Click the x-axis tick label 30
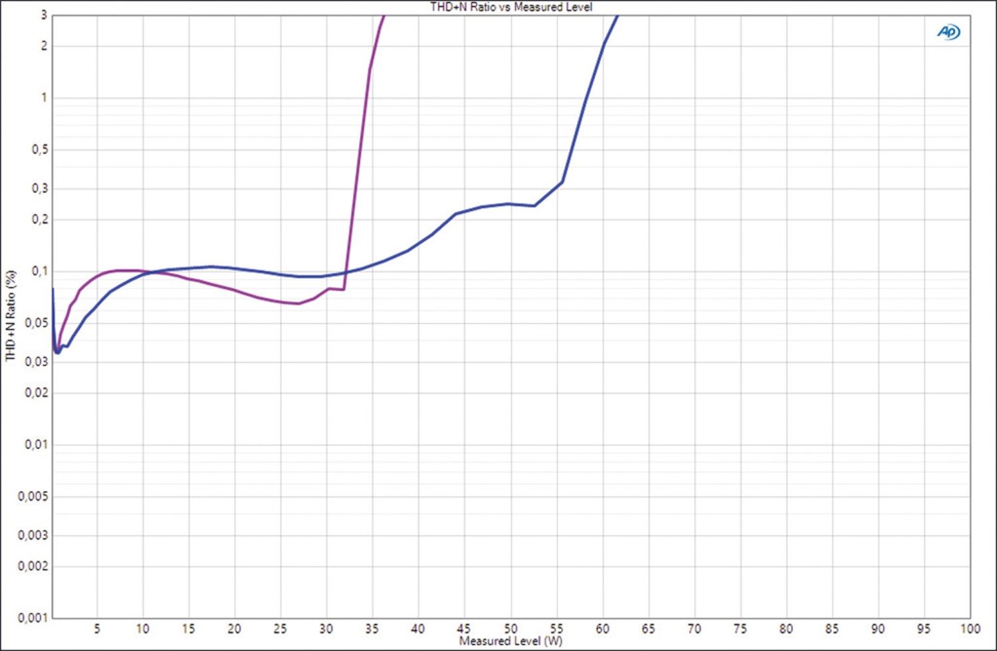 (x=326, y=628)
